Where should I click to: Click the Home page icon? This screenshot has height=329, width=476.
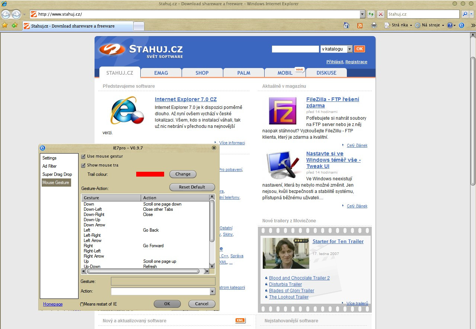[346, 25]
